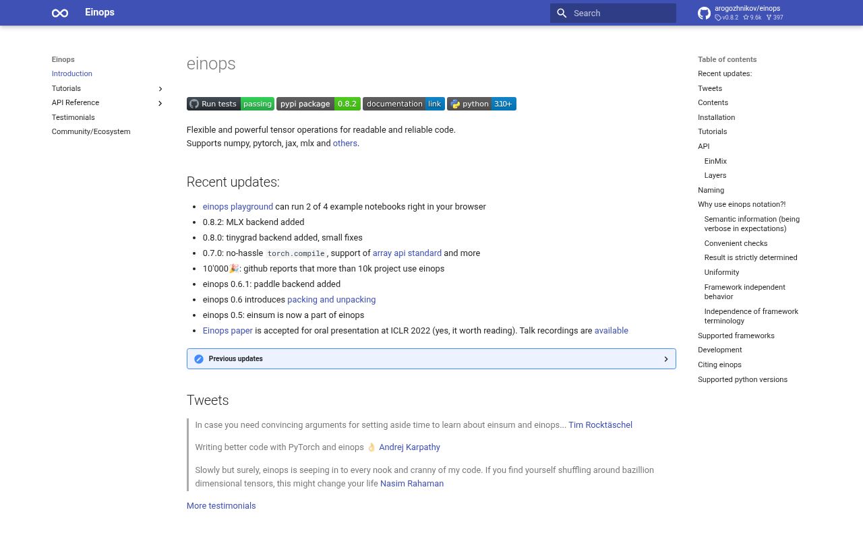This screenshot has height=539, width=863.
Task: Click the search magnifier icon
Action: click(x=562, y=13)
